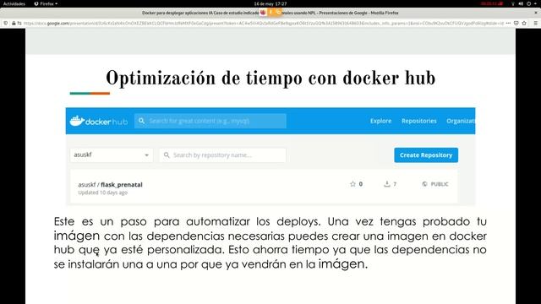Image resolution: width=541 pixels, height=304 pixels.
Task: Open the Firefox hamburger menu
Action: tap(535, 23)
